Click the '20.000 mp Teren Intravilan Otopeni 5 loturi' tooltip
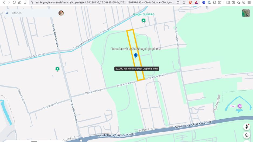 click(x=137, y=69)
